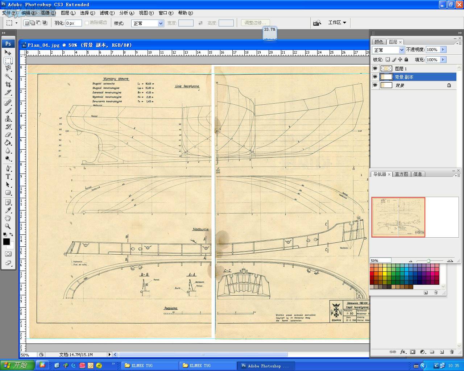
Task: Select the Clone Stamp tool
Action: pyautogui.click(x=8, y=119)
